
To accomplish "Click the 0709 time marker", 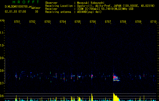I will pos(138,22).
